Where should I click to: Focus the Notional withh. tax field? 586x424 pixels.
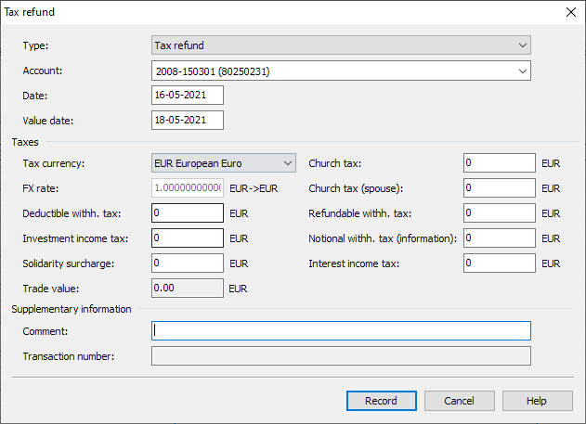pos(499,238)
